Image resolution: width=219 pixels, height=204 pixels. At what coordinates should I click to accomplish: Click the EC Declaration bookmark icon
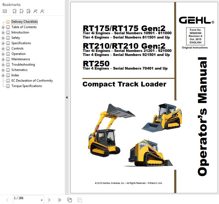8,81
